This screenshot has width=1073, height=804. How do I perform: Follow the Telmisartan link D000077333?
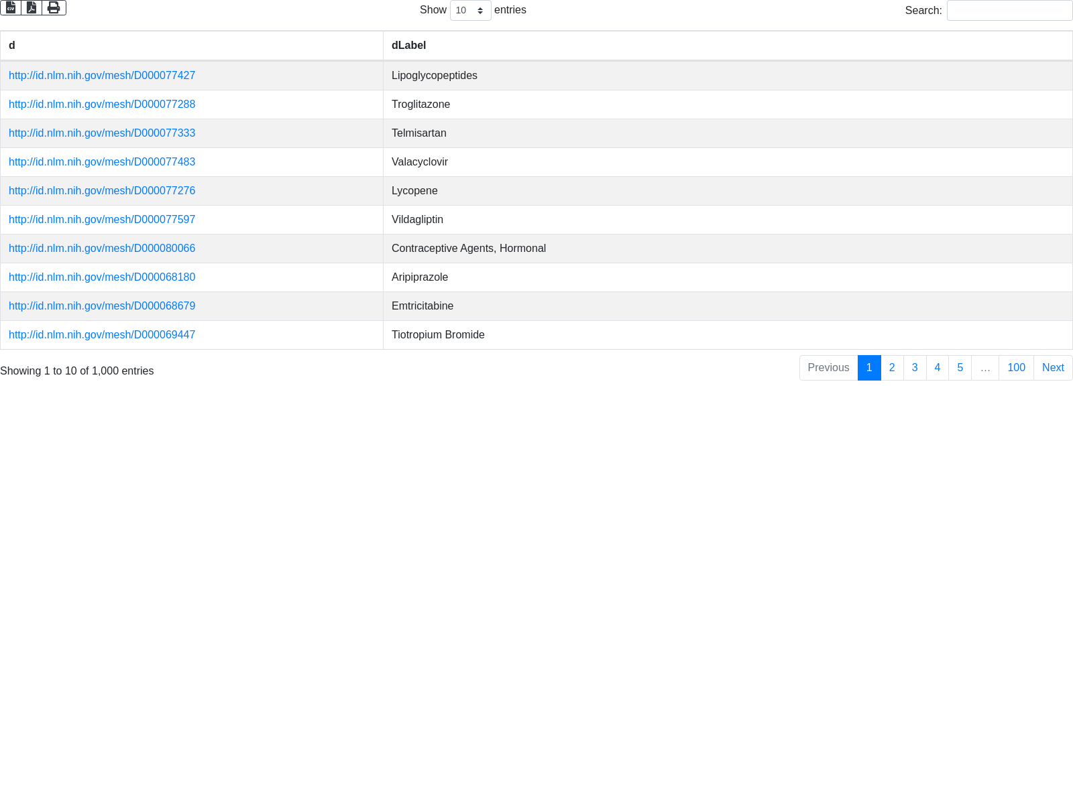[102, 133]
